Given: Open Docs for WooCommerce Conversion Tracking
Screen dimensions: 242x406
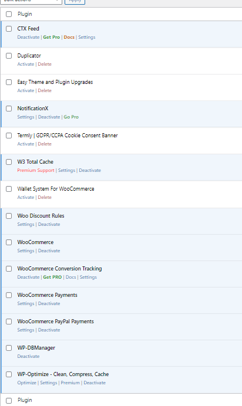Looking at the screenshot, I should (x=70, y=277).
